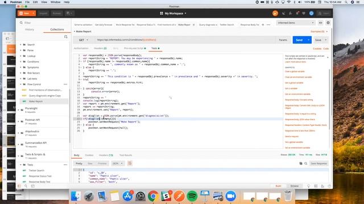Focus the sidebar Filter field
This screenshot has height=204, width=364.
click(44, 23)
